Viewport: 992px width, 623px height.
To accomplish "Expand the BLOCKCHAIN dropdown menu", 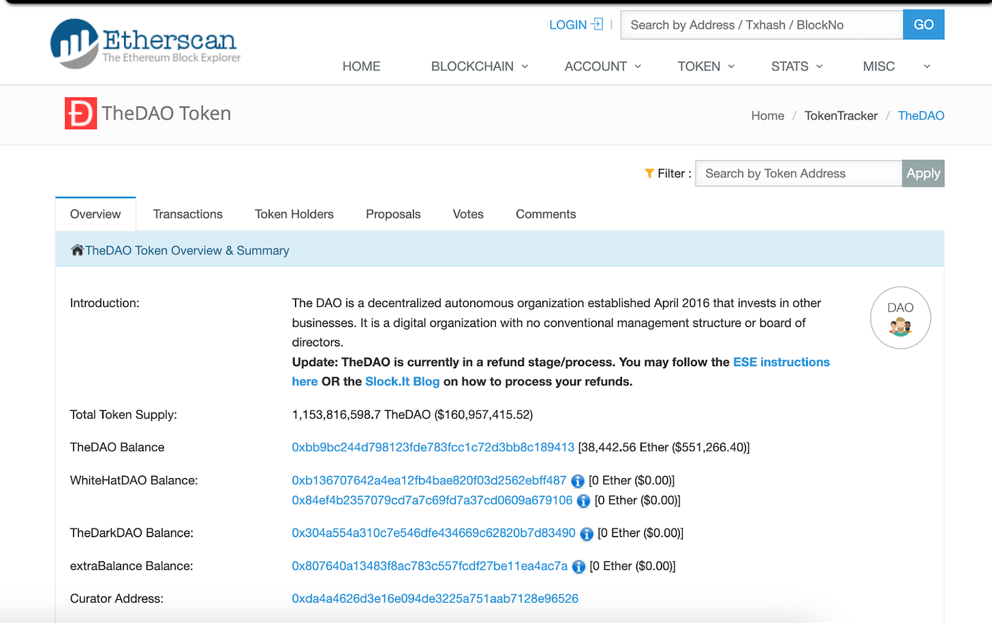I will click(x=480, y=66).
